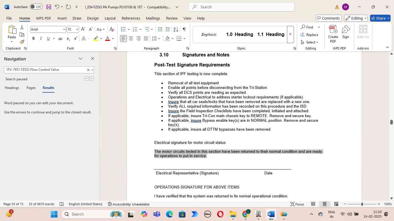Click the spelling proofing status icon
Viewport: 394px width, 221px height.
pos(61,204)
